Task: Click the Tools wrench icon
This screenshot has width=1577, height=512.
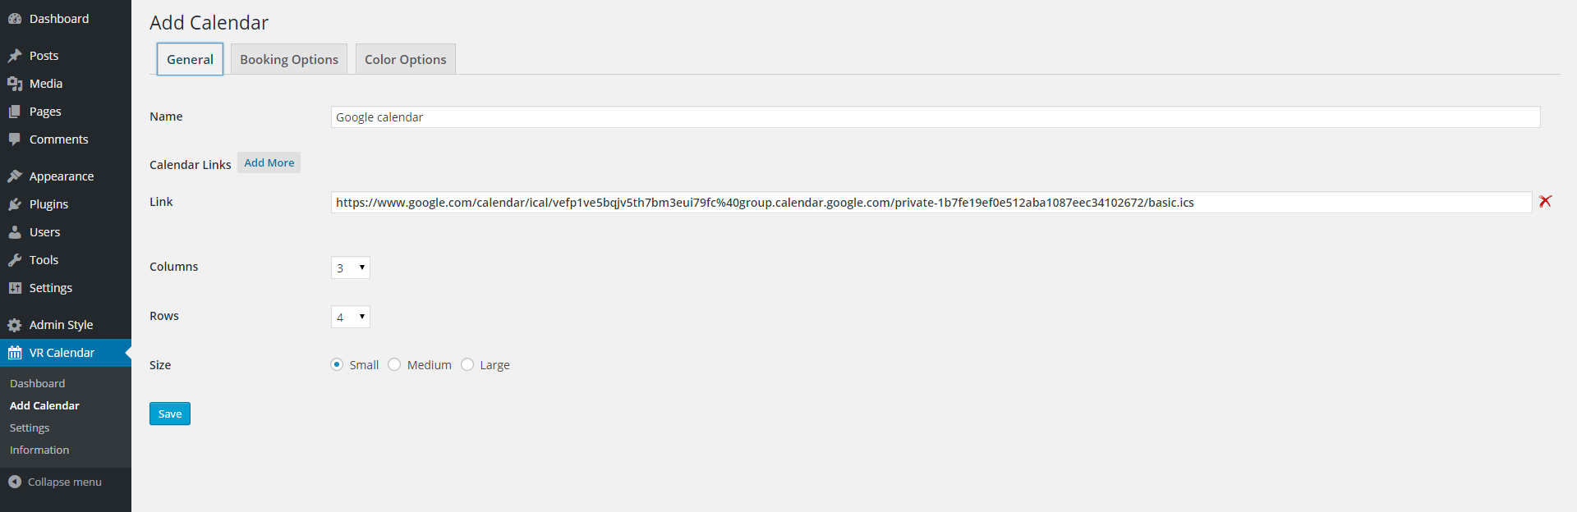Action: (15, 260)
